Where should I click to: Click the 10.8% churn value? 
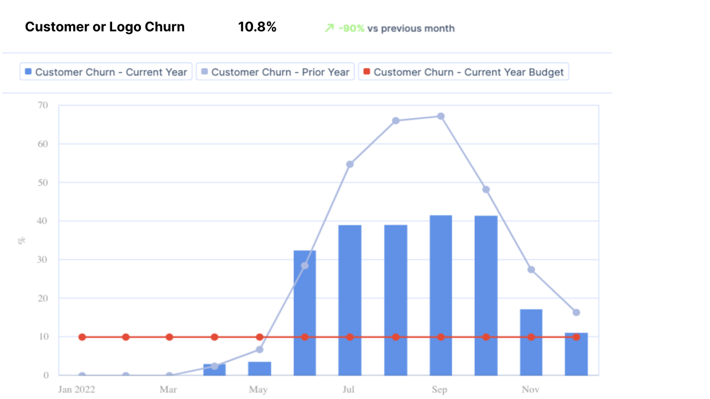click(x=257, y=27)
